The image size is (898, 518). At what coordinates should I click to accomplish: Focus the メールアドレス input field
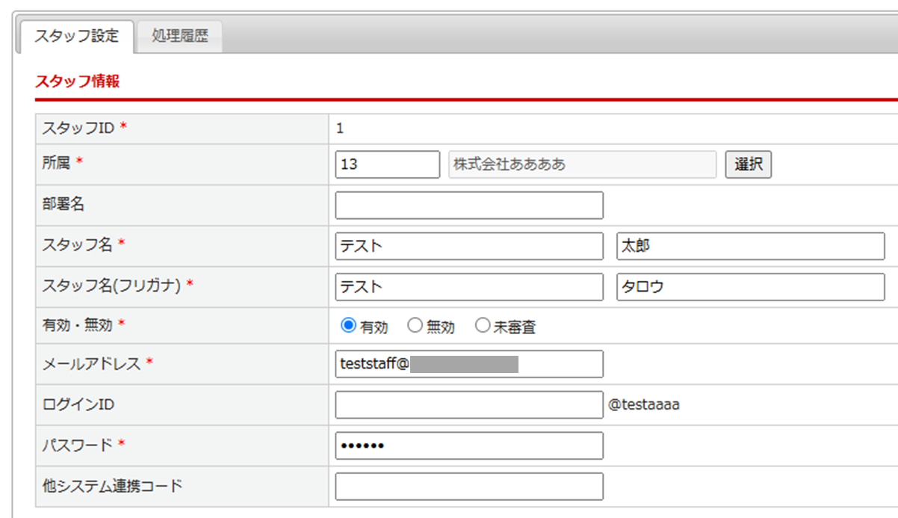point(469,364)
